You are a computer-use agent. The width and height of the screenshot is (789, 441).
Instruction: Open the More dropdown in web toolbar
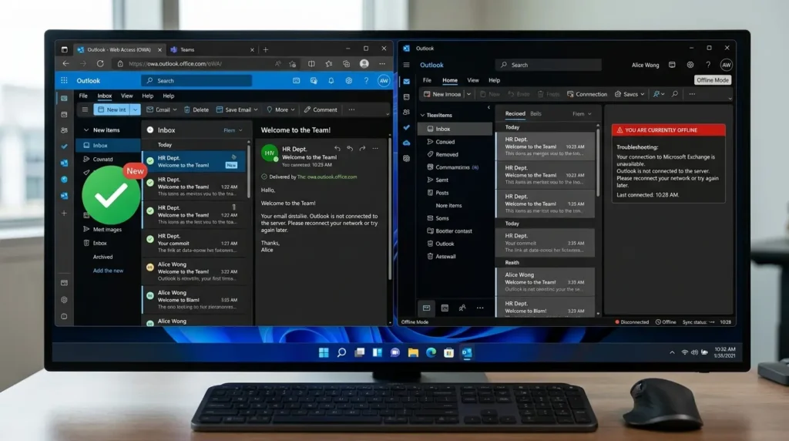pos(280,109)
